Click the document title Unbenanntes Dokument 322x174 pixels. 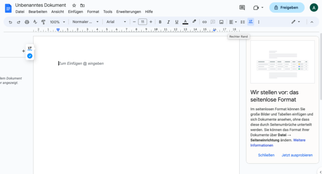point(40,5)
